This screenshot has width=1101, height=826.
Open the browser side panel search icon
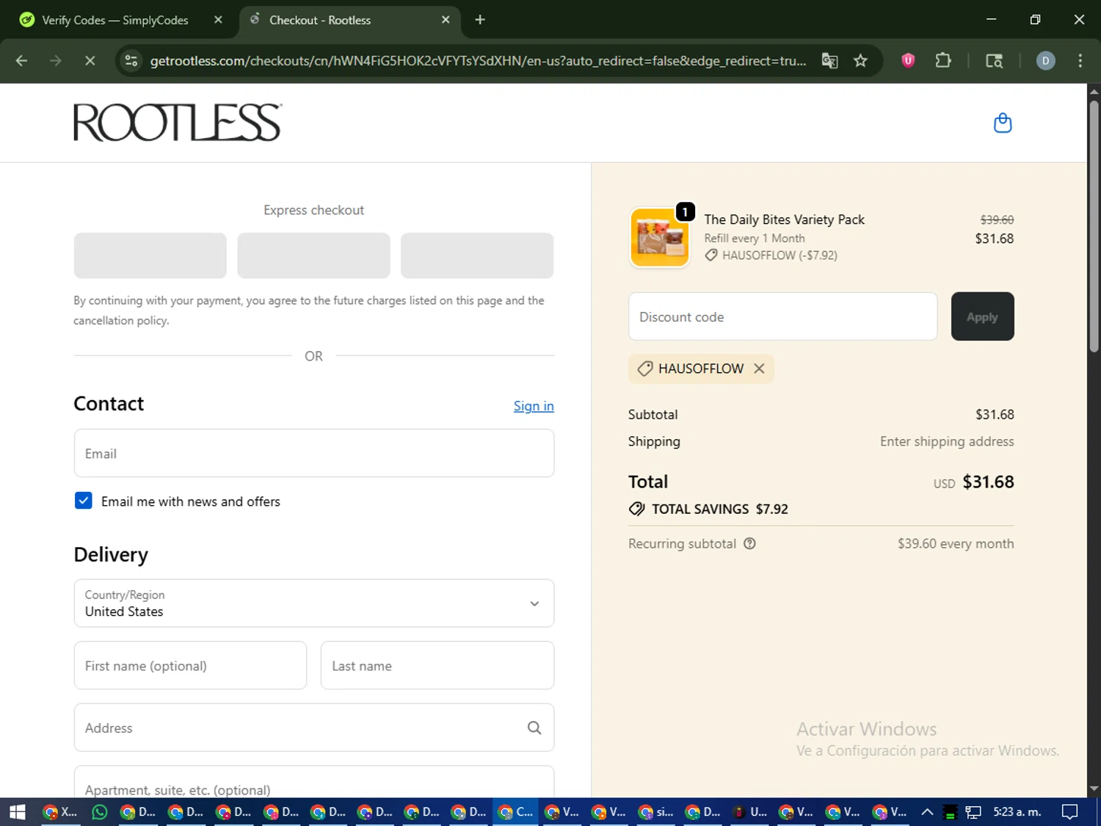coord(994,61)
